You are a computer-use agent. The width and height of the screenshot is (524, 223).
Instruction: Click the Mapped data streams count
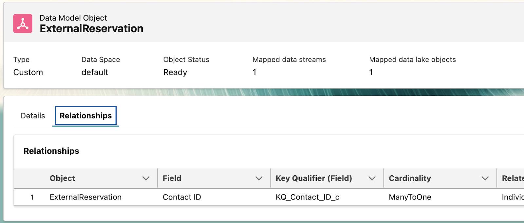(254, 72)
